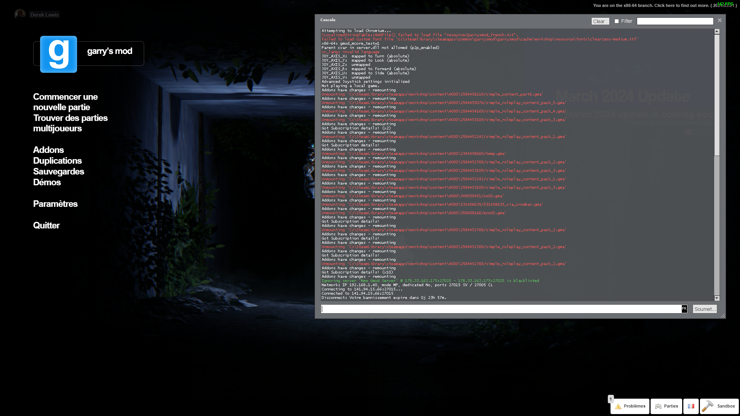Screen dimensions: 740x416
Task: Click the console command input field
Action: [501, 309]
